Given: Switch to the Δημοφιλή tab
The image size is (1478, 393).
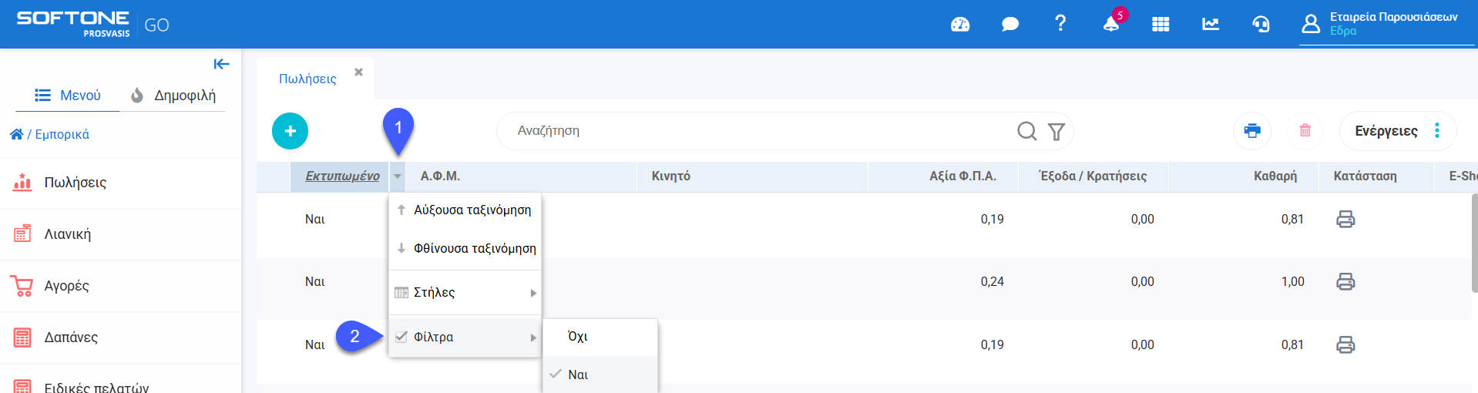Looking at the screenshot, I should [173, 96].
